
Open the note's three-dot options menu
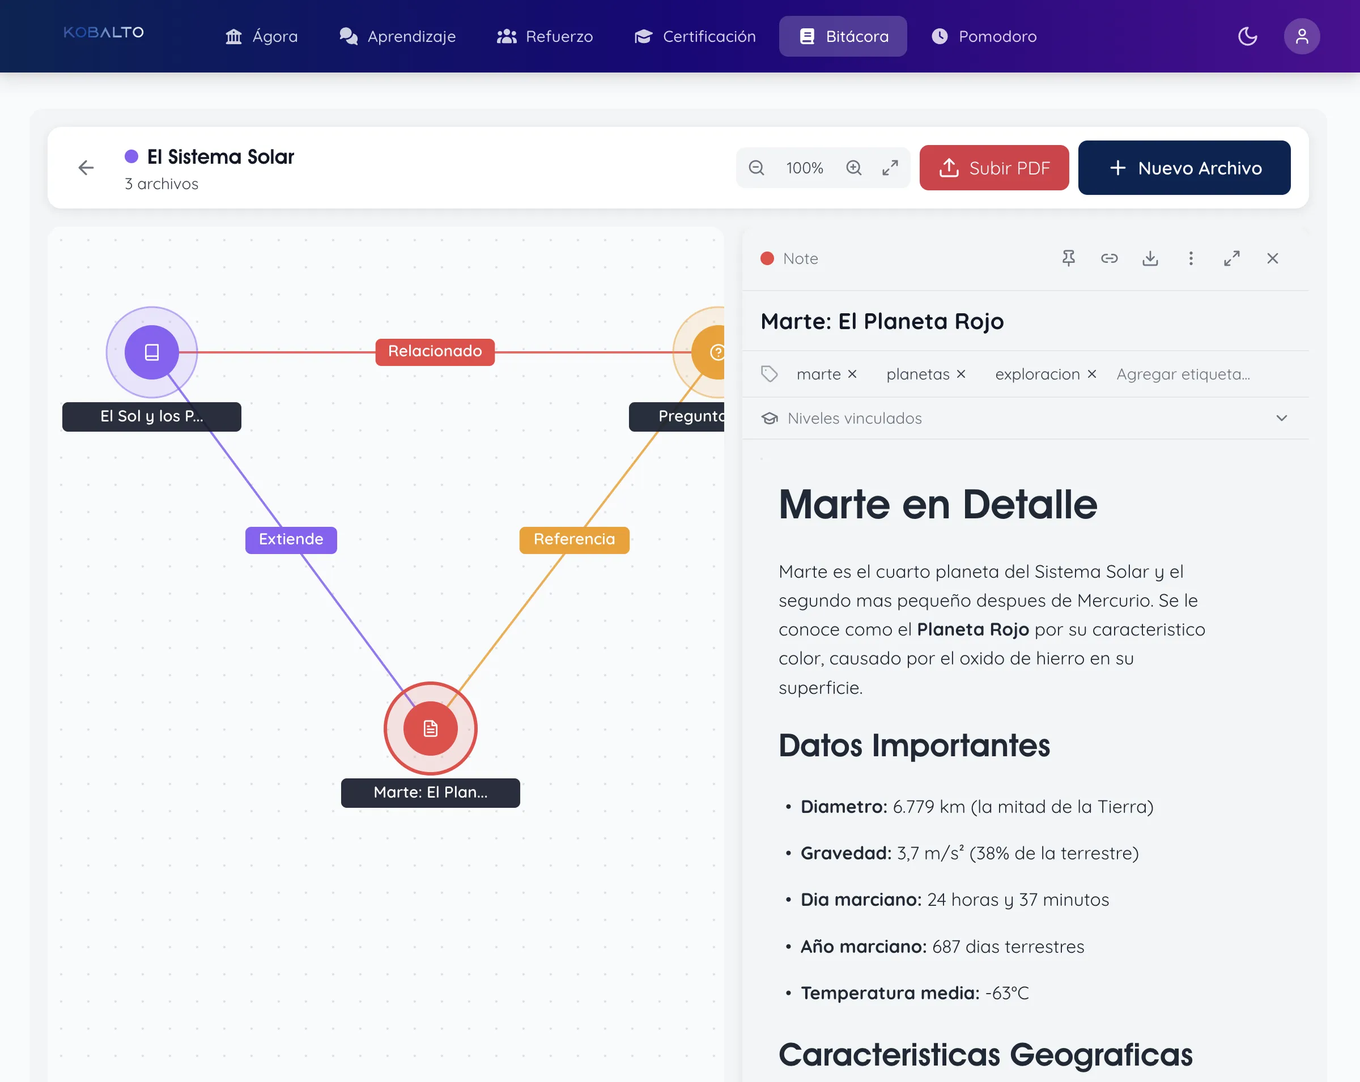pos(1191,258)
